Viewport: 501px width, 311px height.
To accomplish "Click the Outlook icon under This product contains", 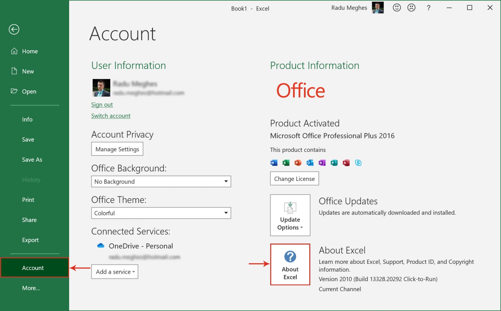I will click(310, 163).
